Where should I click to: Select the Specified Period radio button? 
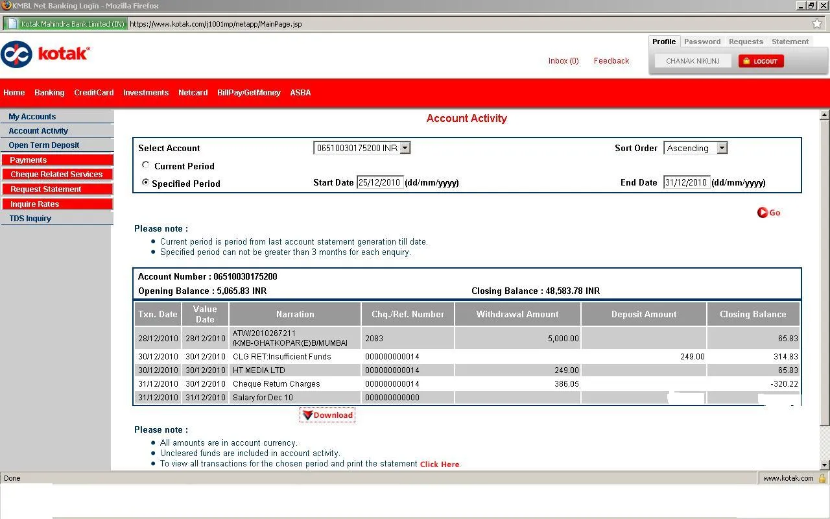click(x=145, y=183)
